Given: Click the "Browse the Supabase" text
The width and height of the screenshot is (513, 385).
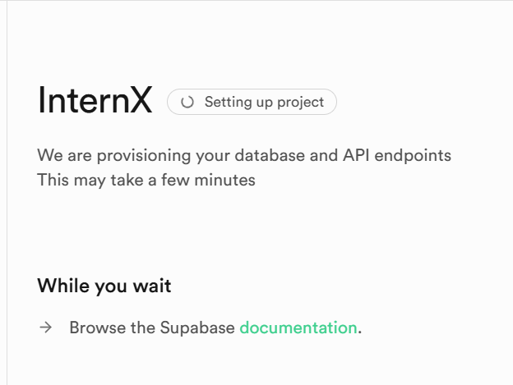Looking at the screenshot, I should coord(153,328).
